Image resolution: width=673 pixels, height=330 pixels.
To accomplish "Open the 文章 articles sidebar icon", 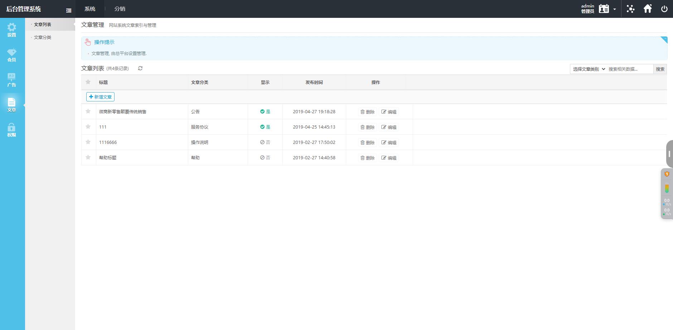I will coord(12,105).
